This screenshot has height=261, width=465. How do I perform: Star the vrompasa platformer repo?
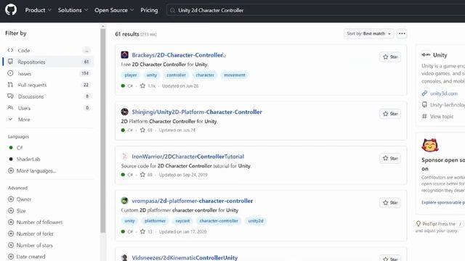[x=390, y=203]
